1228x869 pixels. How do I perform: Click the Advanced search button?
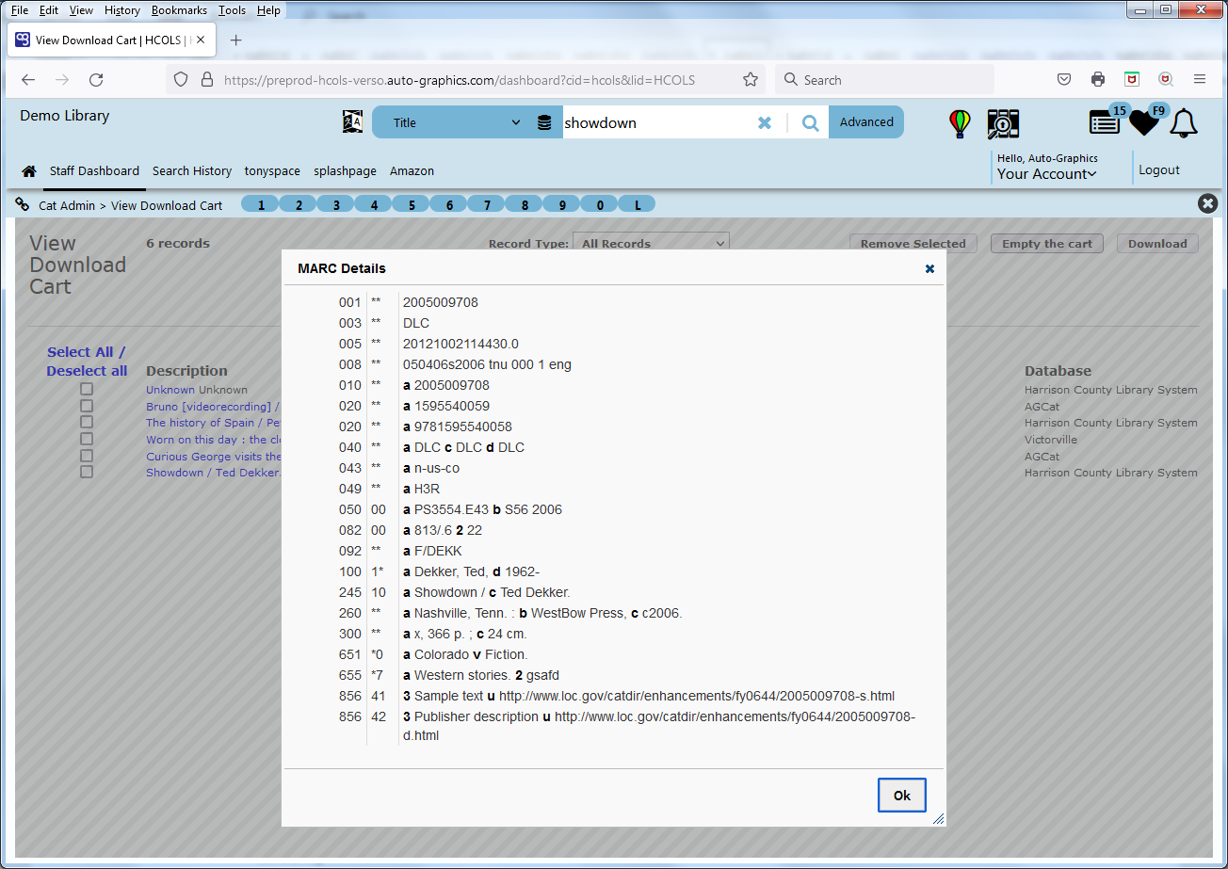[866, 122]
